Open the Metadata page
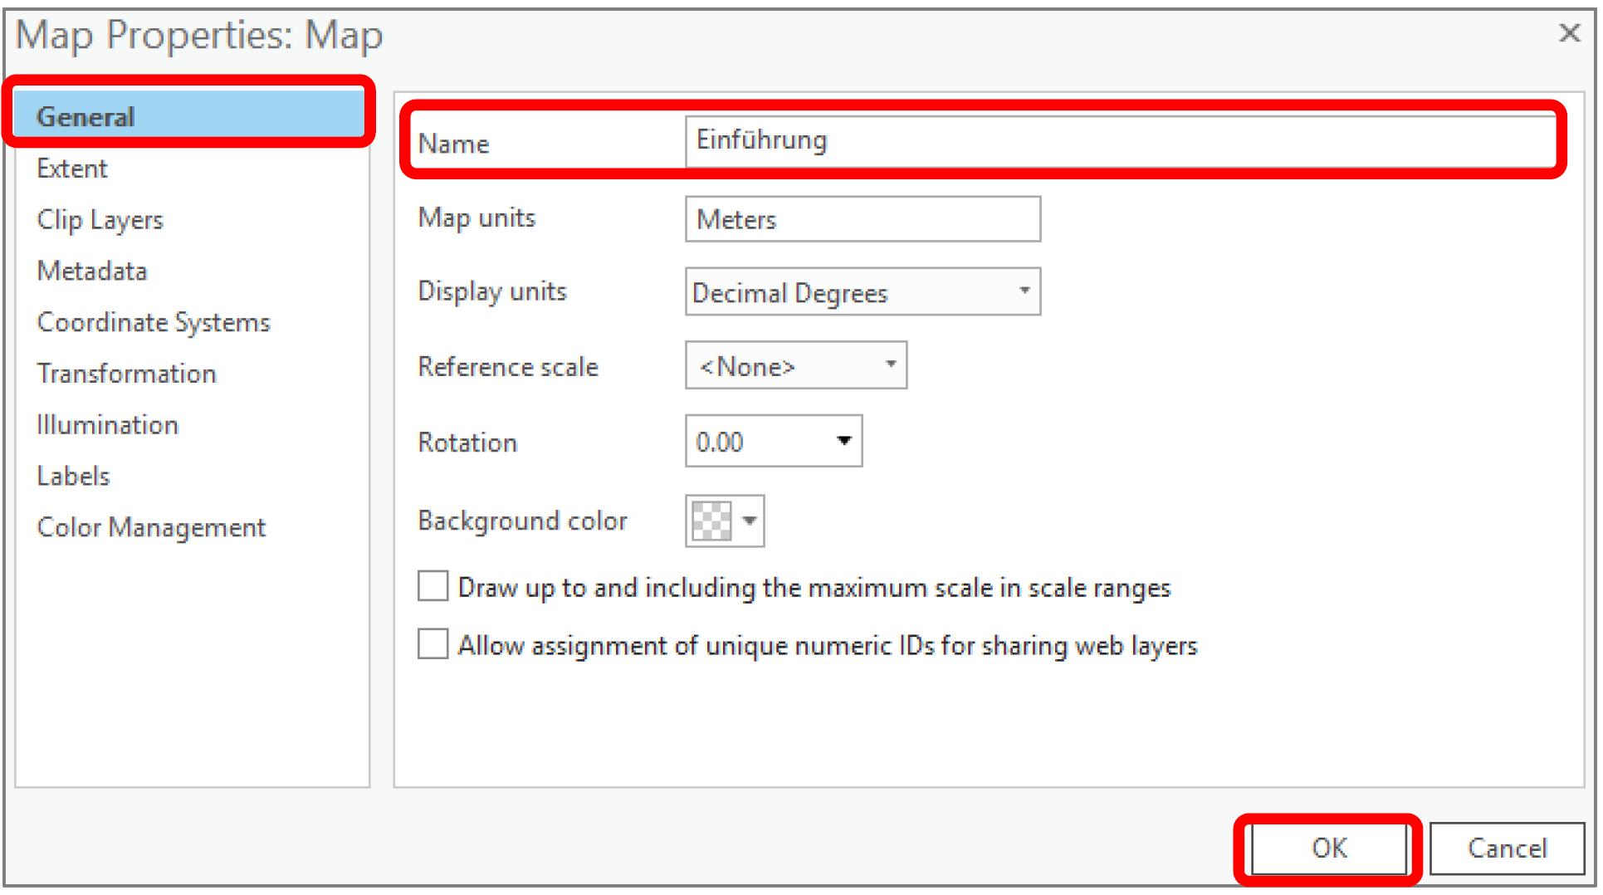Screen dimensions: 1603x895 click(92, 271)
